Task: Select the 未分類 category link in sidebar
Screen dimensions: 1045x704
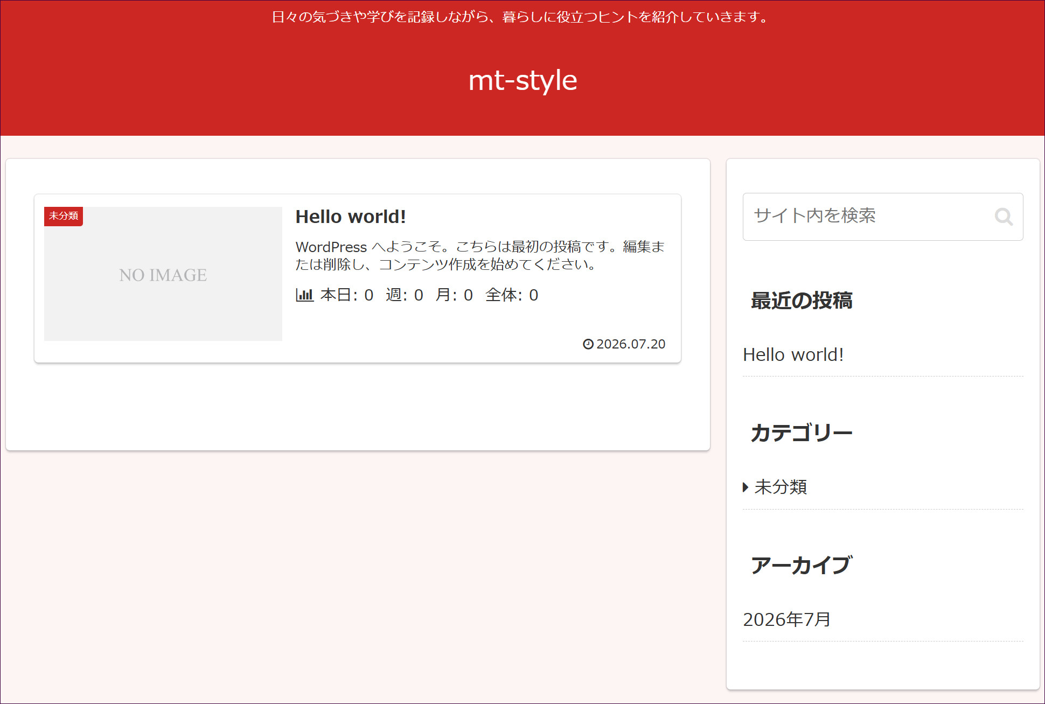Action: coord(781,487)
